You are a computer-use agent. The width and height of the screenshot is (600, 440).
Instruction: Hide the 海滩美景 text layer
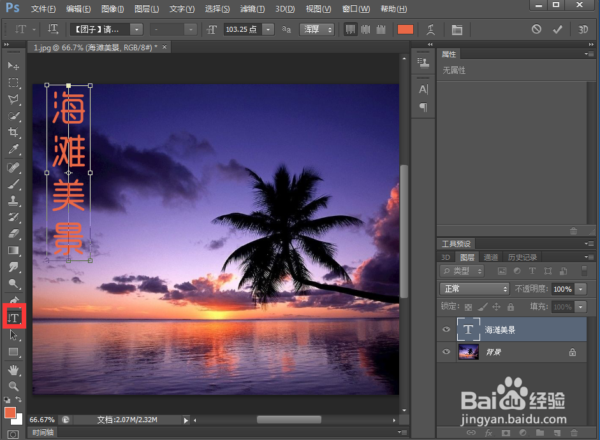click(x=446, y=329)
